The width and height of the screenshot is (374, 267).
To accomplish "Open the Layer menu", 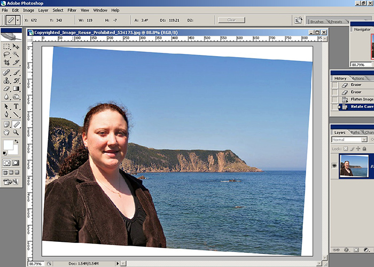I will coord(43,10).
